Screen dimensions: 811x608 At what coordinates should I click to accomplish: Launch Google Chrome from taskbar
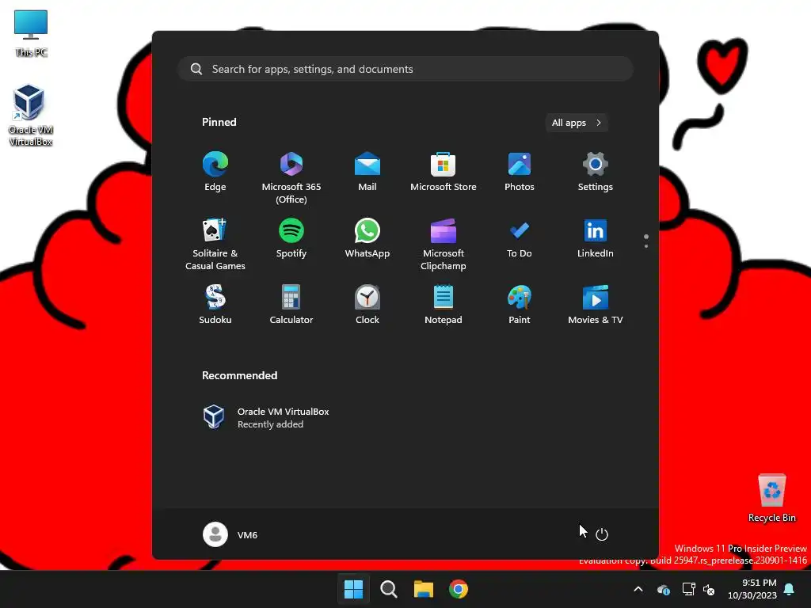459,589
